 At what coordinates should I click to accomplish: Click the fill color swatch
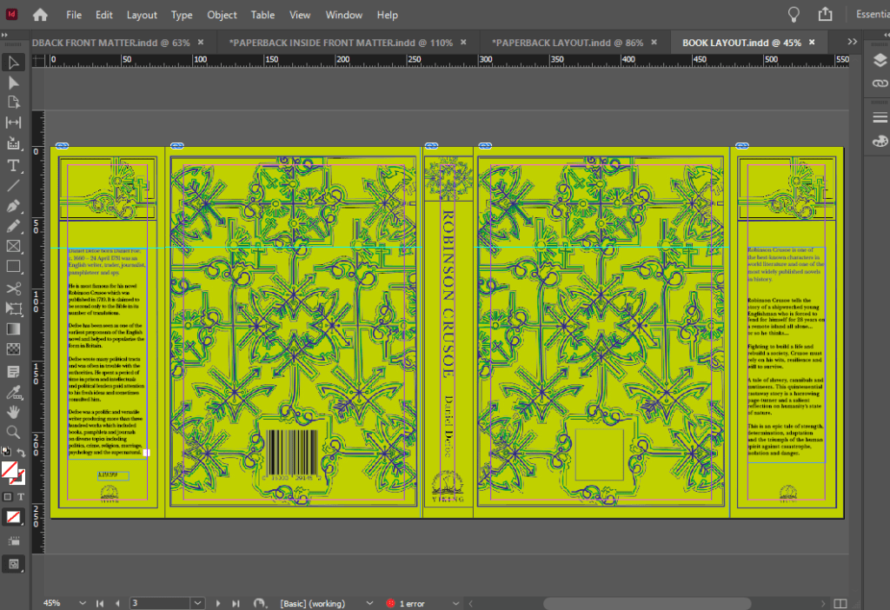point(9,470)
